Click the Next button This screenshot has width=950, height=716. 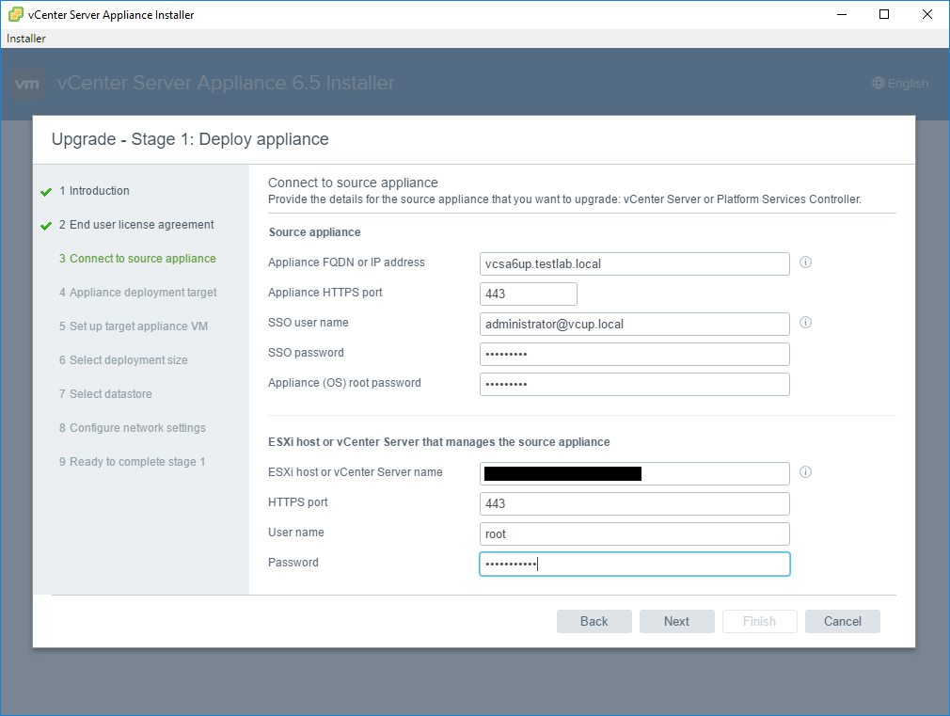point(676,621)
